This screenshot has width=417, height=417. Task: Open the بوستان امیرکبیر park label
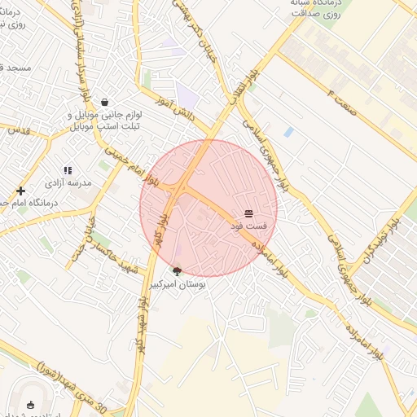pos(178,284)
